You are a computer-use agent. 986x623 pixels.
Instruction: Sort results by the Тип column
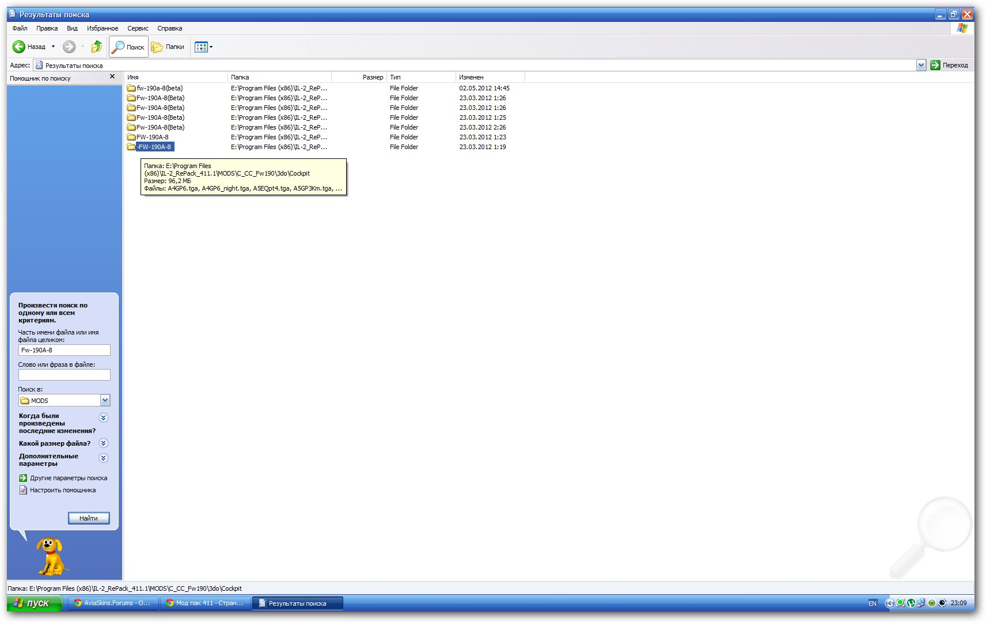(x=421, y=77)
